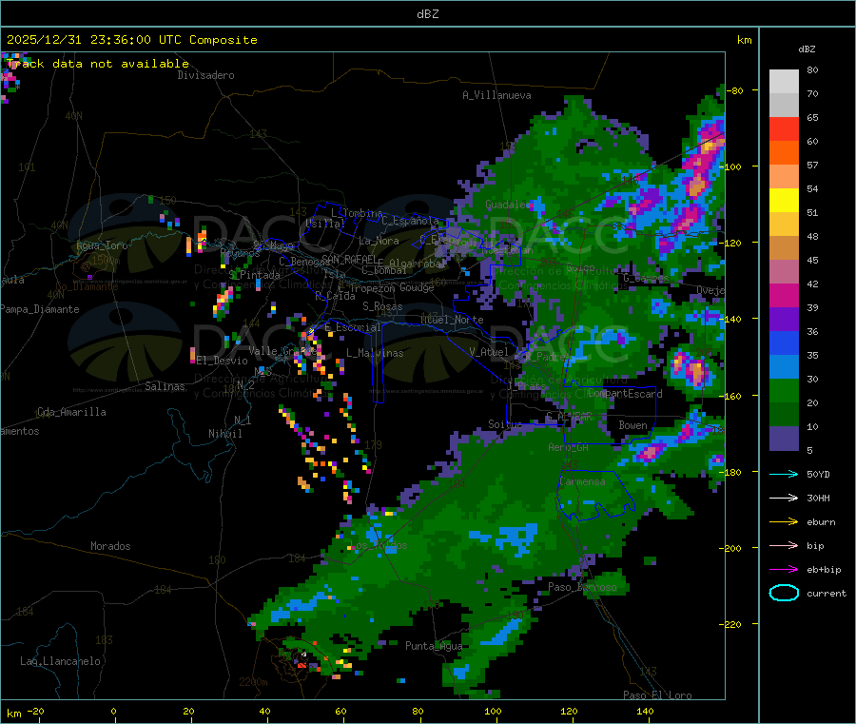Click the 'S_Rosas' map label

point(382,306)
